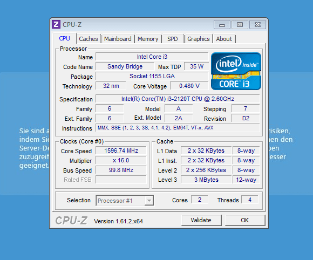
Task: Click the Bus Speed value 99.8 MHz
Action: (121, 170)
